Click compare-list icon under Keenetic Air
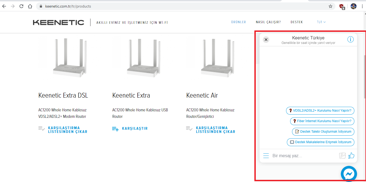366x182 pixels. pyautogui.click(x=189, y=129)
